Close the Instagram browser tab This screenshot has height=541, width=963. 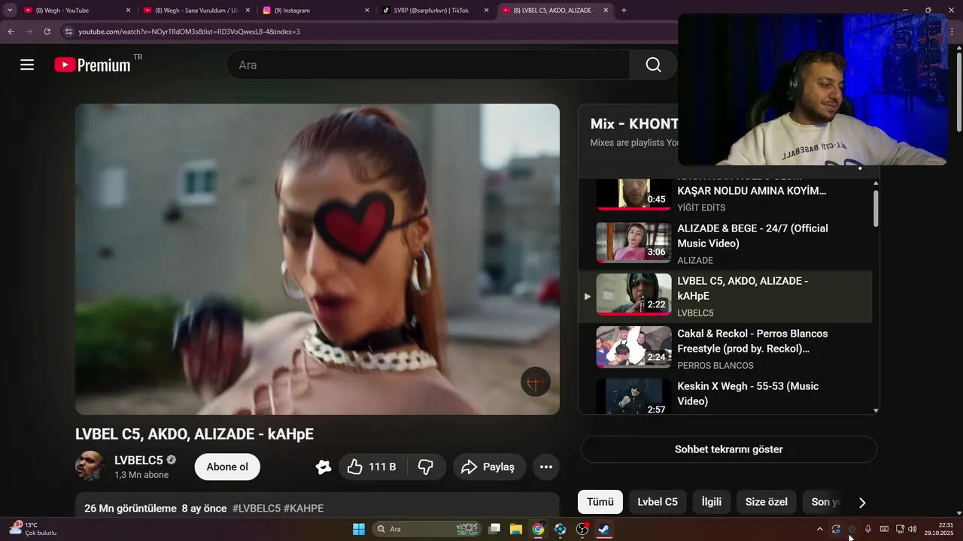pyautogui.click(x=367, y=11)
